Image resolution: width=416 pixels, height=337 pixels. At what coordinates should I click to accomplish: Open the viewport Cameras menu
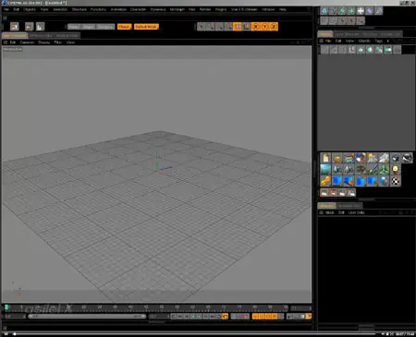point(27,42)
